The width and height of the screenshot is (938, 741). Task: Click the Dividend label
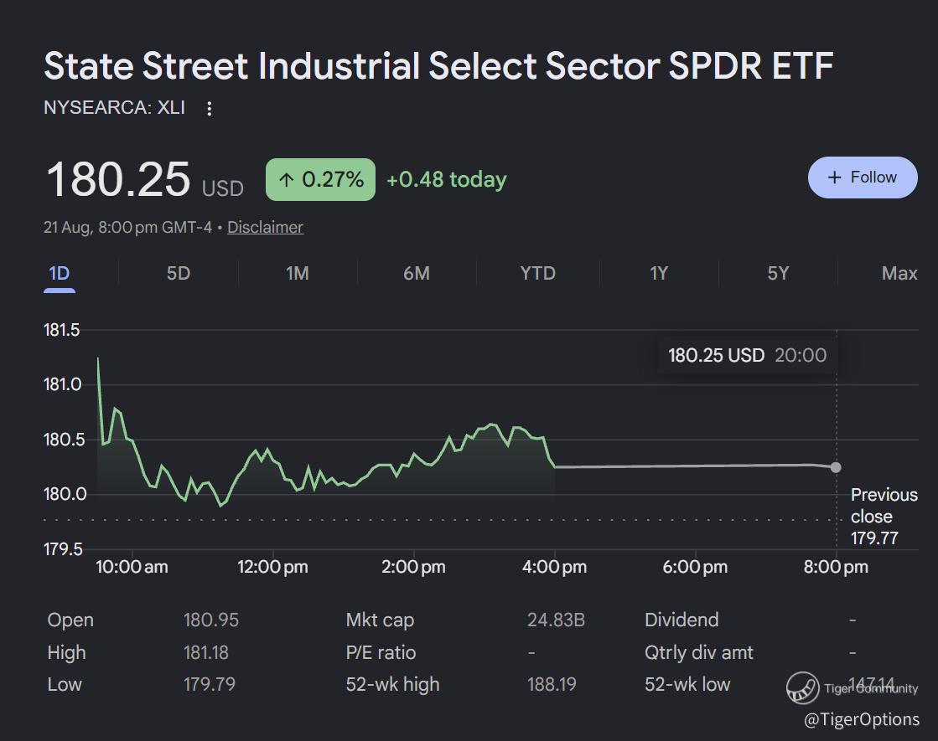click(x=681, y=620)
